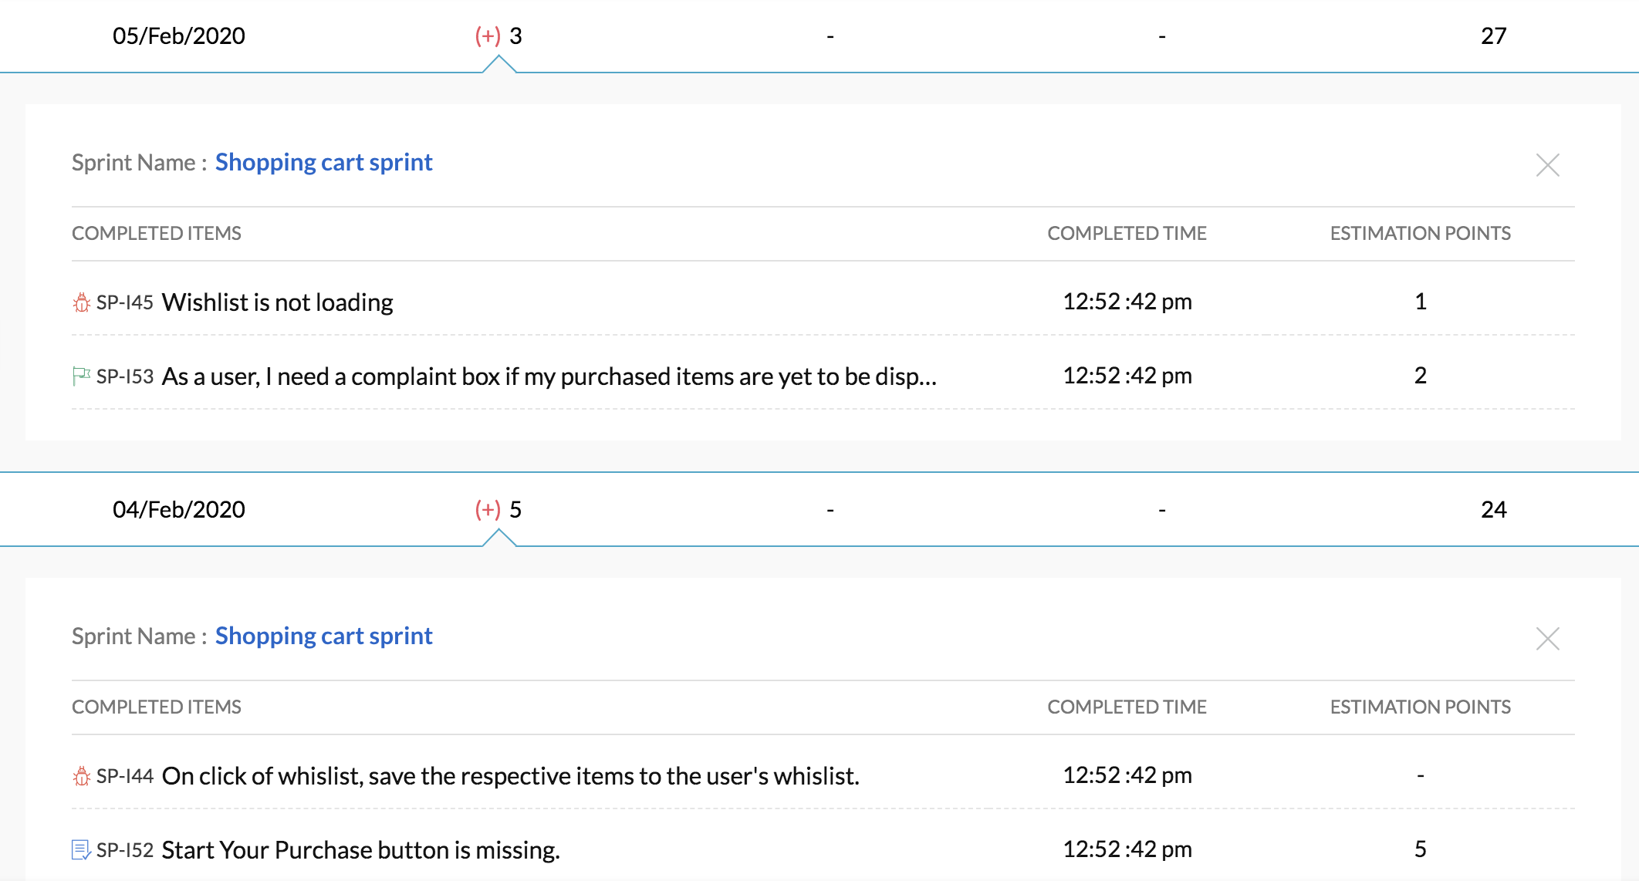This screenshot has width=1639, height=881.
Task: Click the story flag icon beside SP-I53
Action: coord(81,376)
